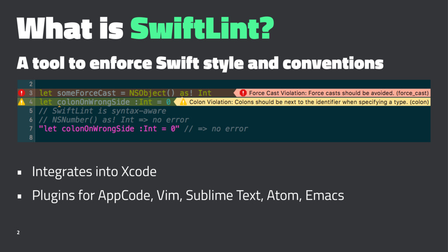Click the warning icon inside the Colon Violation banner
The height and width of the screenshot is (252, 448).
point(183,101)
